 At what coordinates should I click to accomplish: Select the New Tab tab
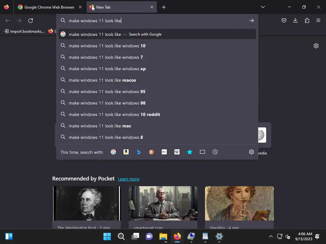click(122, 7)
